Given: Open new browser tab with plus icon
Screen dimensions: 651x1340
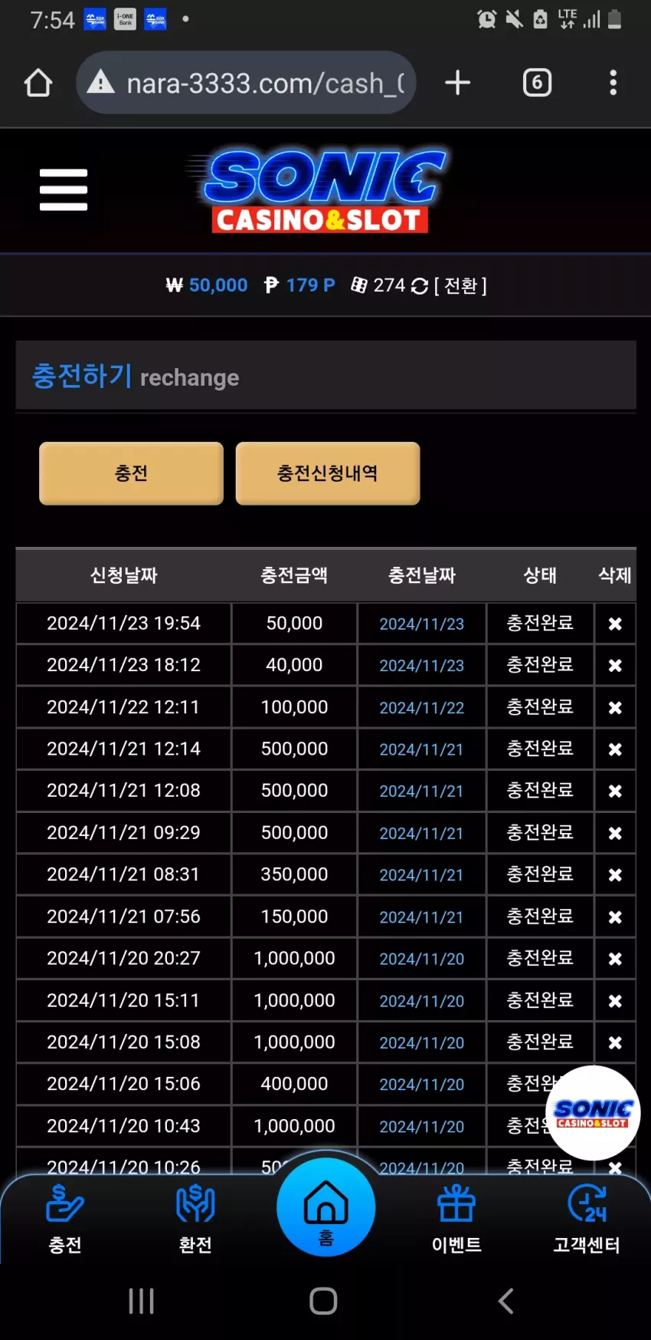Looking at the screenshot, I should 457,83.
